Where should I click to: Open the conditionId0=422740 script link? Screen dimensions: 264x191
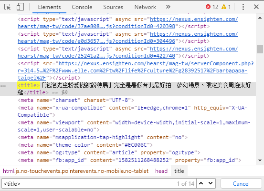click(128, 52)
